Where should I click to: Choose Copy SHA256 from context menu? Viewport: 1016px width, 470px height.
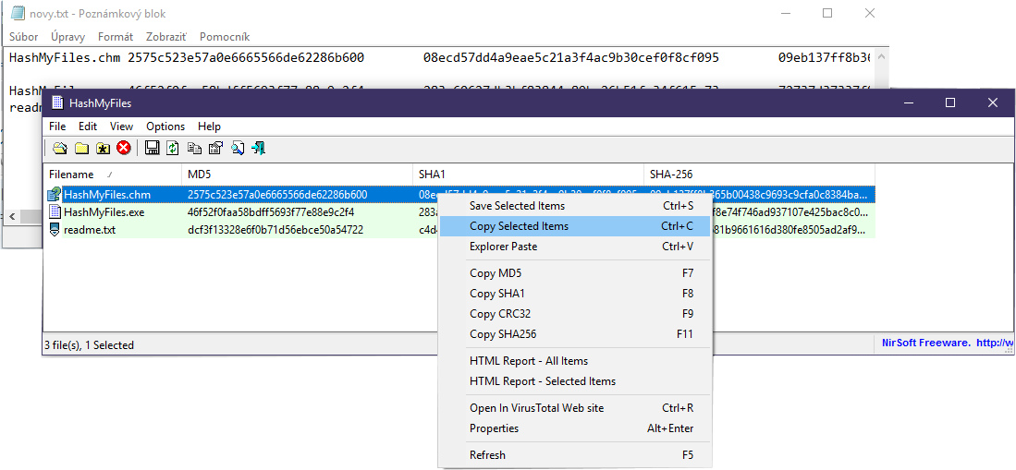tap(575, 334)
